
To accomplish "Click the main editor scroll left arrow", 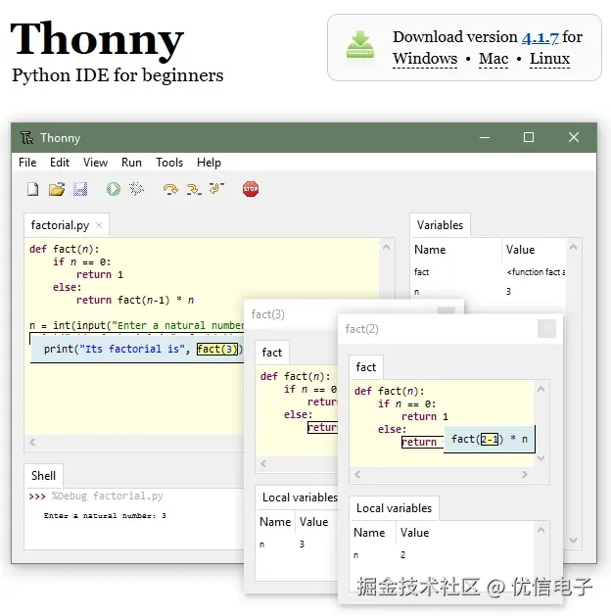I will click(32, 442).
